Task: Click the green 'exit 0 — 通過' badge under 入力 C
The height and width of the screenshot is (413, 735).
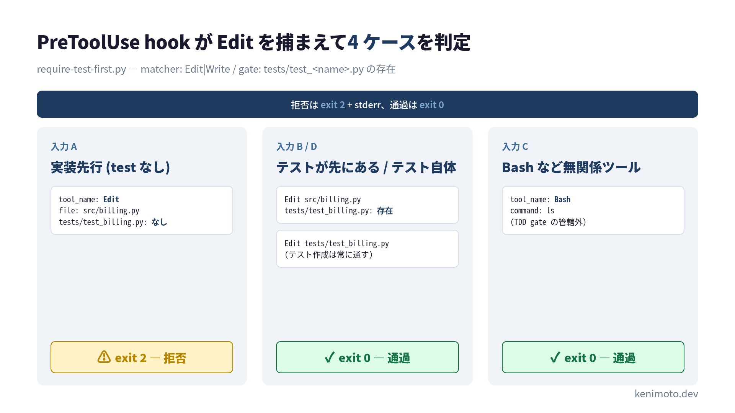Action: coord(593,357)
